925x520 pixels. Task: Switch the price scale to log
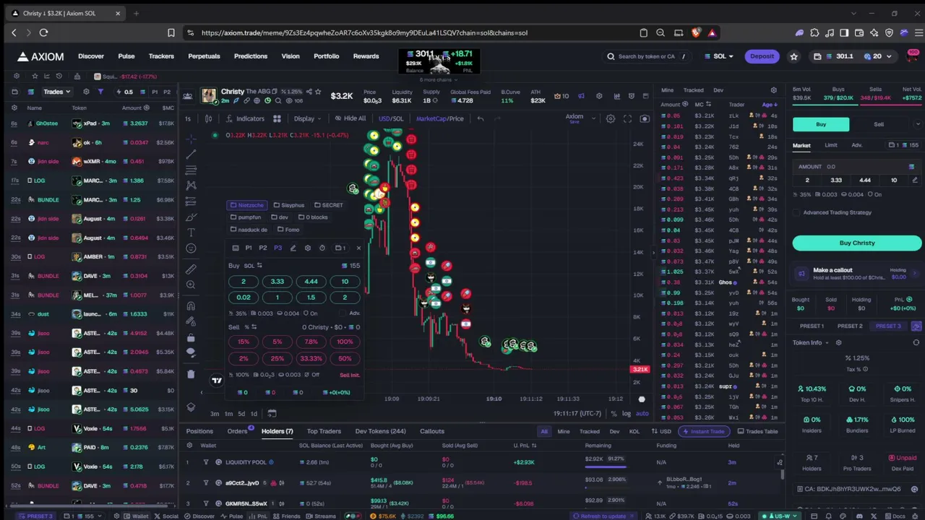click(x=627, y=414)
